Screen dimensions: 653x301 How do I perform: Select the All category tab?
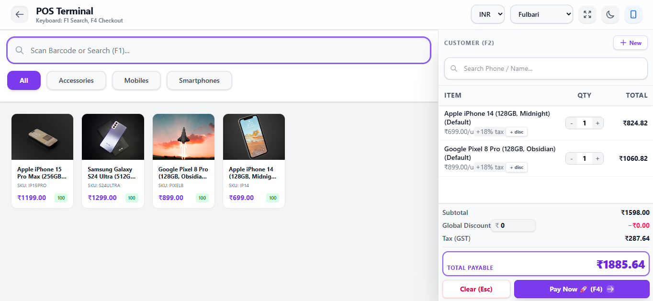pos(24,80)
